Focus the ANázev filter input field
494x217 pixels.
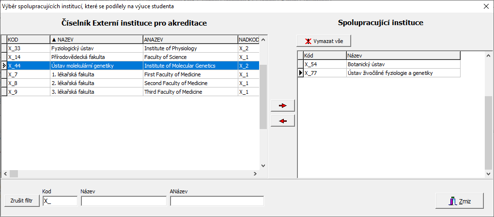click(217, 201)
